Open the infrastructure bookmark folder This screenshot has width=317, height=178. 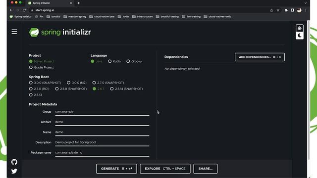(x=143, y=17)
